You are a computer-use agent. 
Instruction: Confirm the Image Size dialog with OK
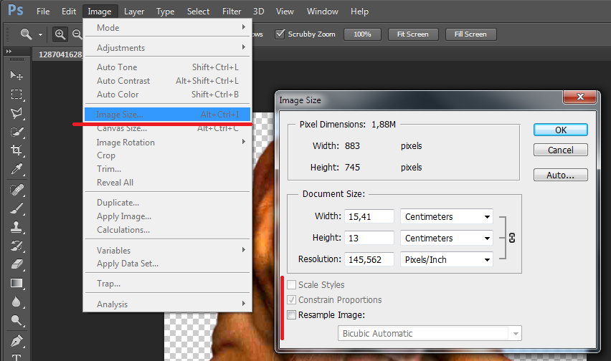(560, 130)
